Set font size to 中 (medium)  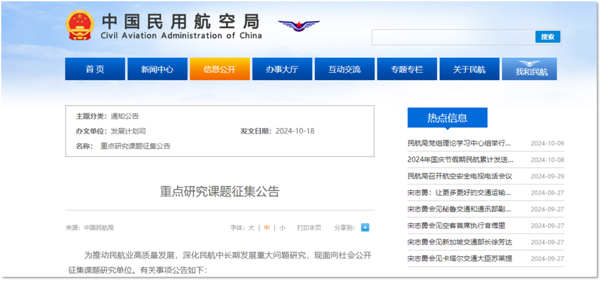tap(267, 228)
